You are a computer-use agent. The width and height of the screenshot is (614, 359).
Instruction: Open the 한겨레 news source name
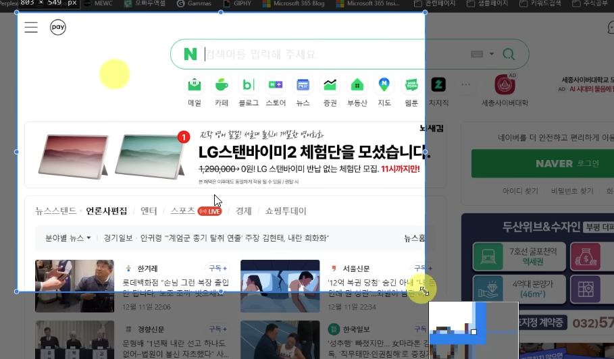coord(148,269)
